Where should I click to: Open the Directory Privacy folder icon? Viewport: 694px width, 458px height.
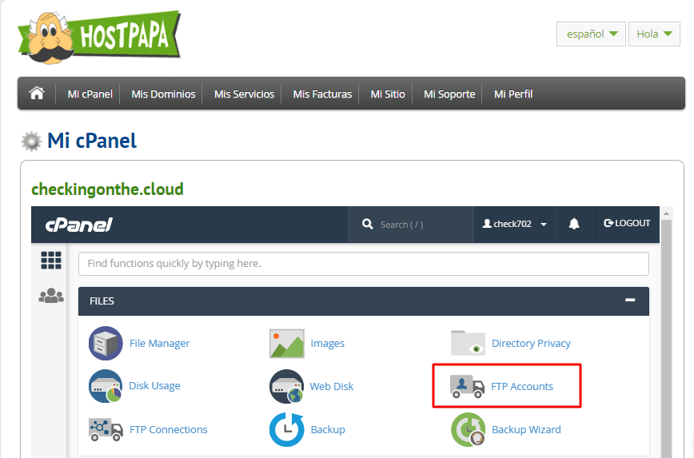pos(468,343)
